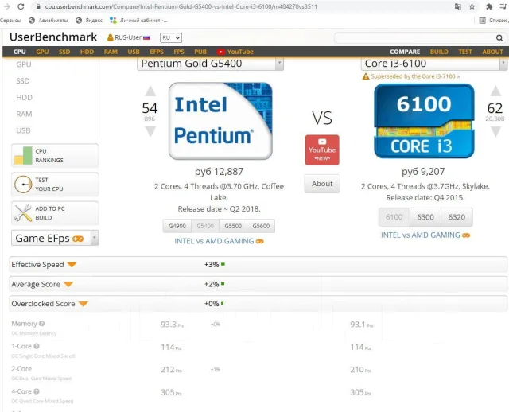Click the Core i3 6100 product image
Viewport: 509px width, 412px height.
click(424, 121)
